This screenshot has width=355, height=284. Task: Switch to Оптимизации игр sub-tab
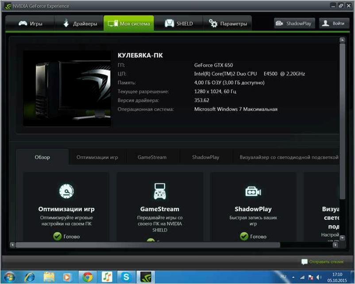[x=97, y=157]
